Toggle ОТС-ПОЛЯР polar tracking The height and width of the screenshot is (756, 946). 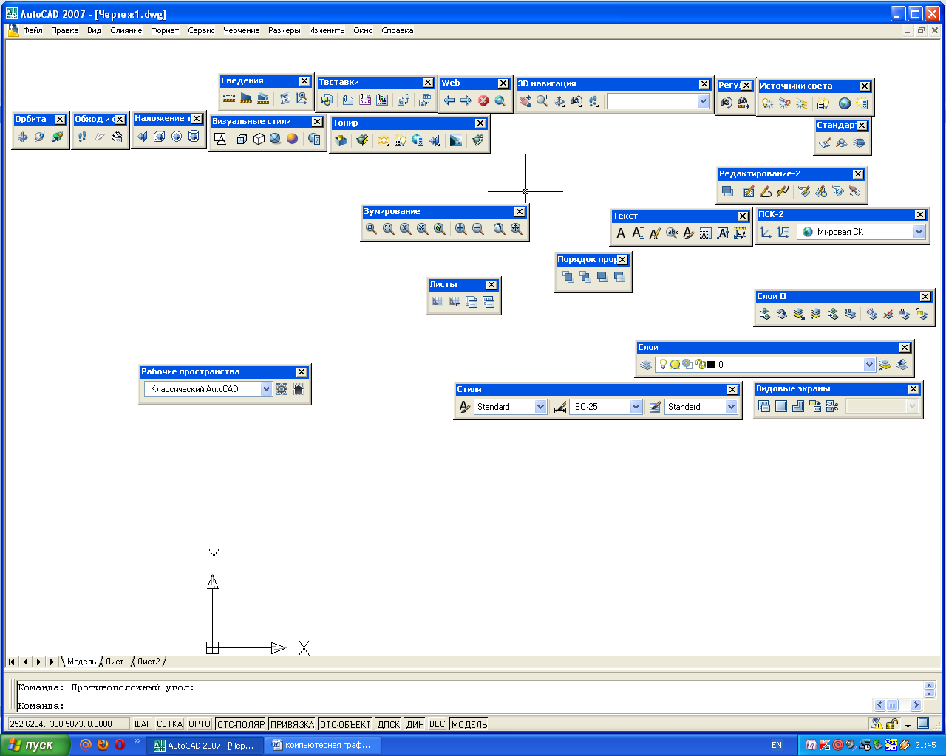tap(241, 724)
